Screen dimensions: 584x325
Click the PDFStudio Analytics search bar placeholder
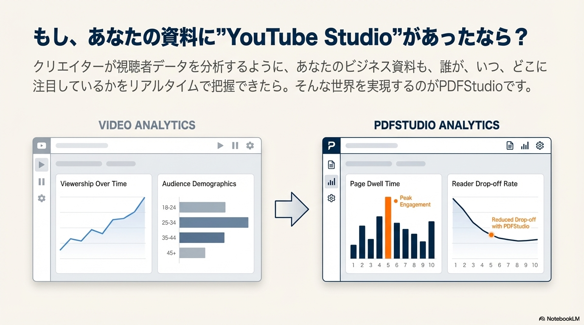[x=372, y=146]
